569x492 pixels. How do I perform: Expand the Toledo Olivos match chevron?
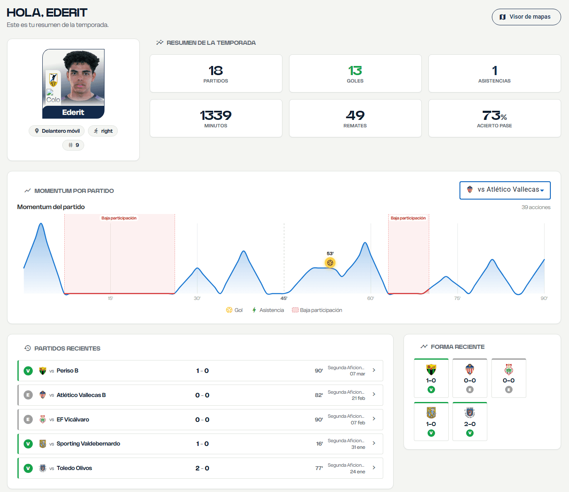tap(374, 468)
